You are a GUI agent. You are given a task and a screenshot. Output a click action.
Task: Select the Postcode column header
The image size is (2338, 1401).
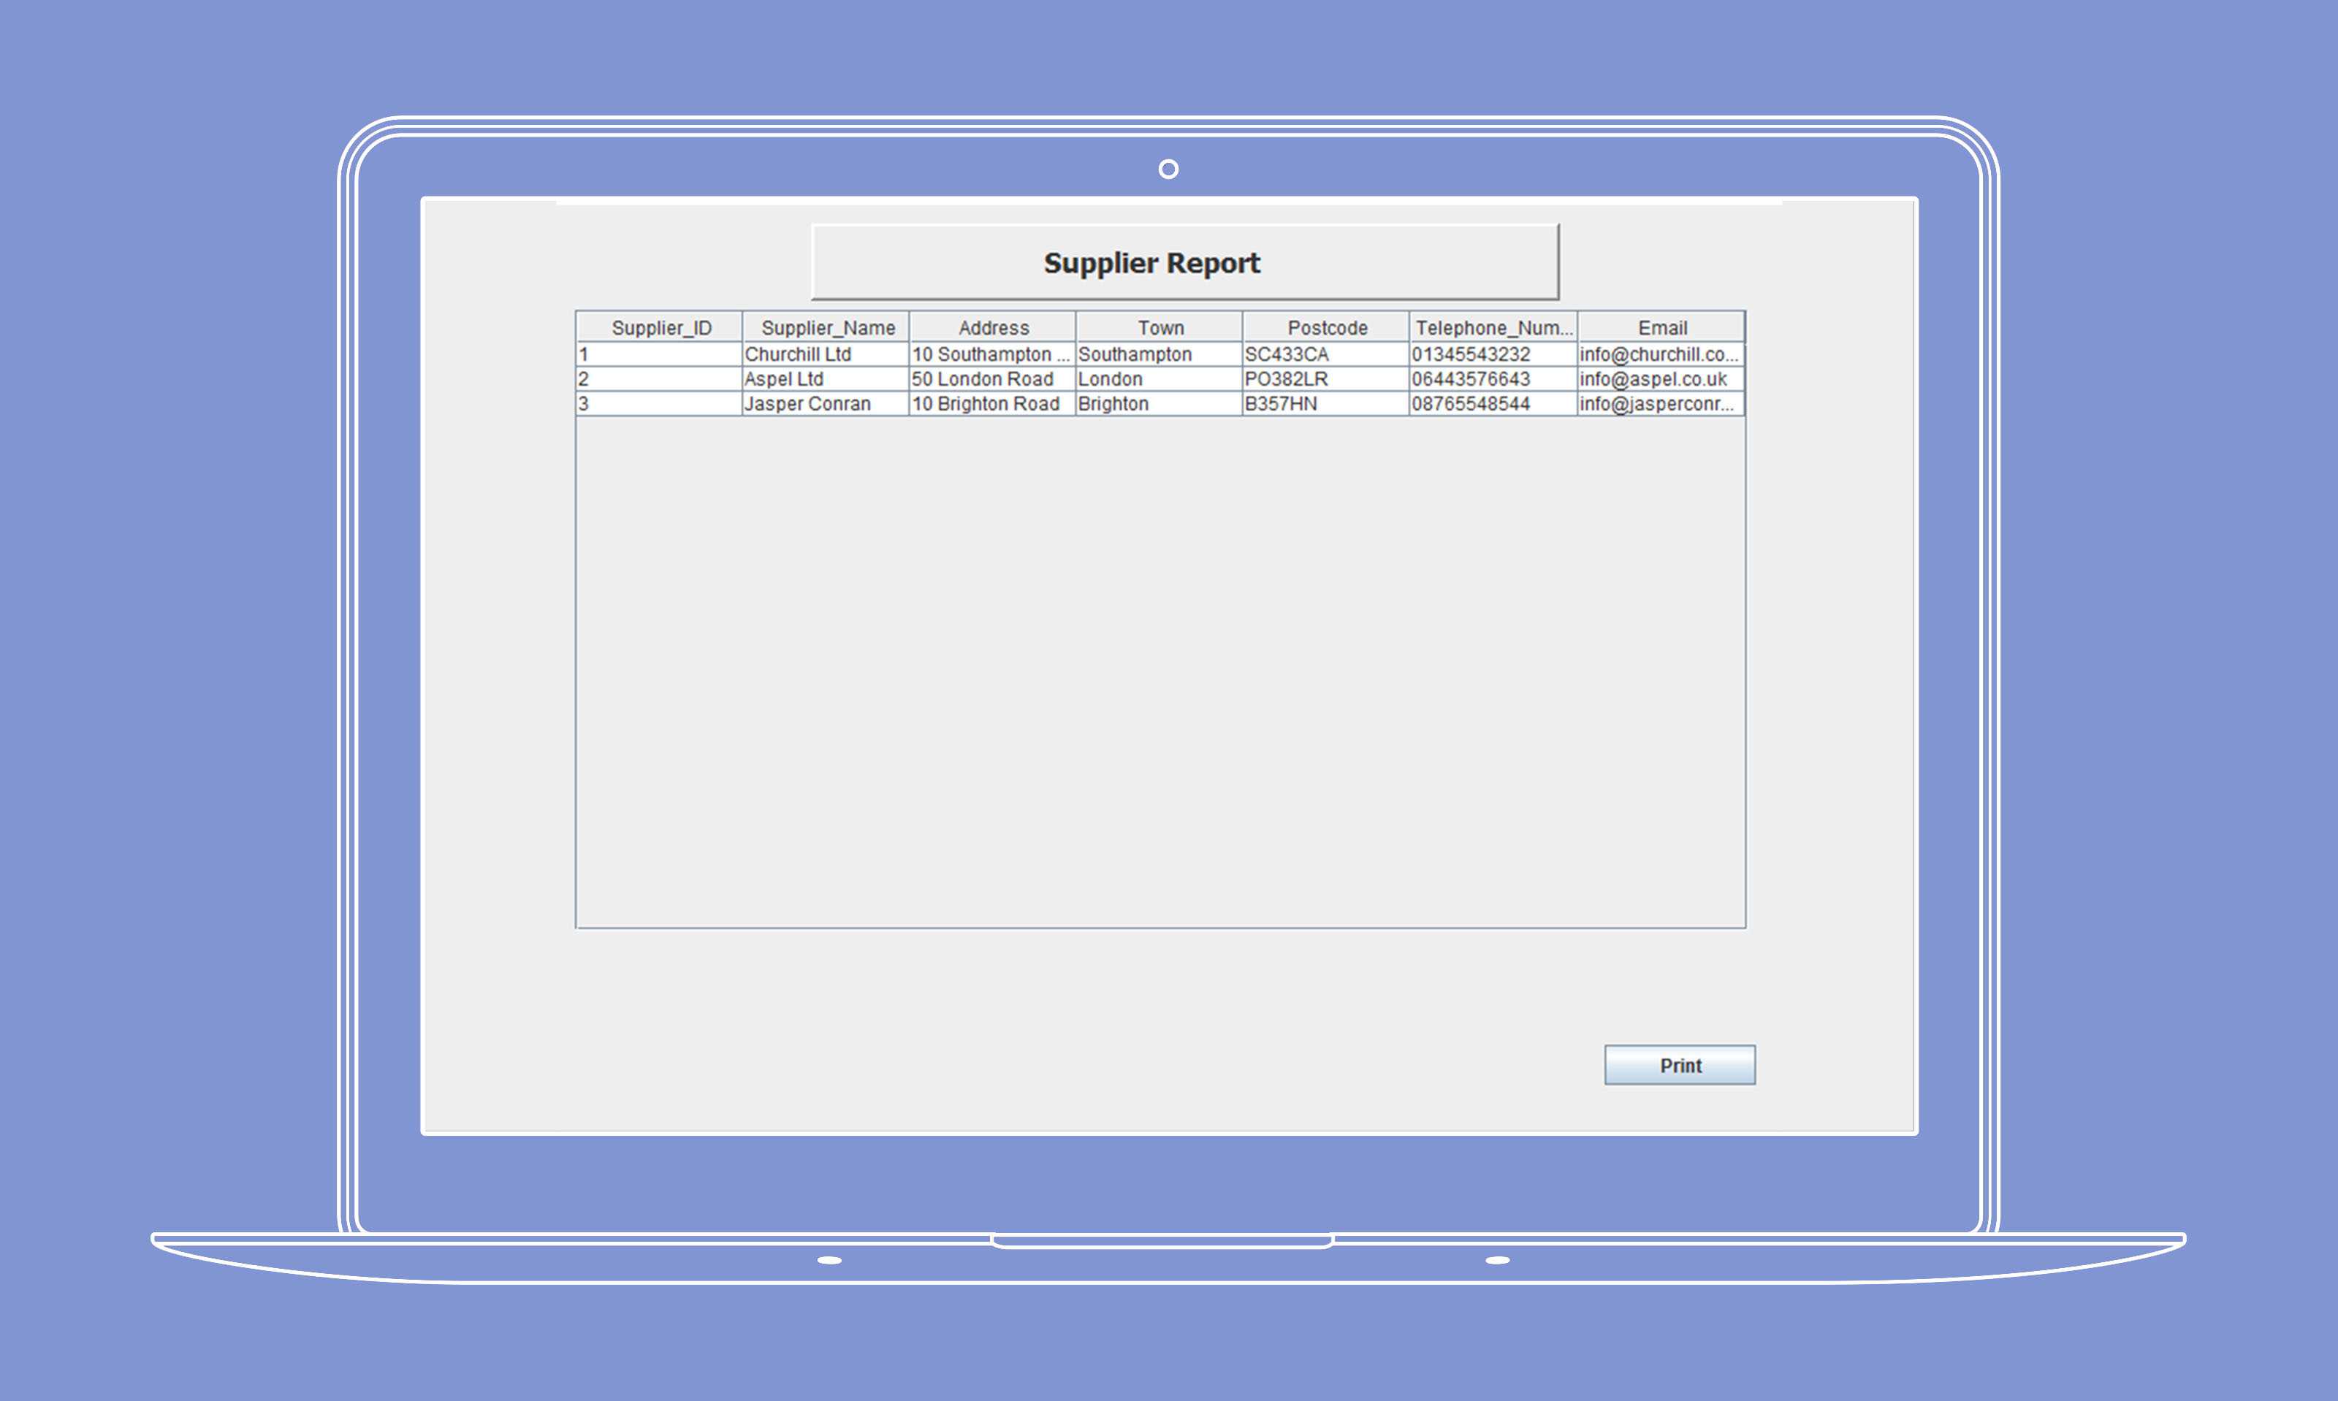(x=1327, y=327)
